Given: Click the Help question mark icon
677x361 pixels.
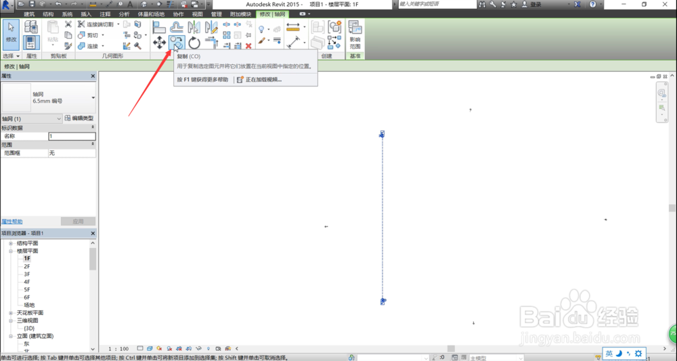Looking at the screenshot, I should [x=593, y=4].
